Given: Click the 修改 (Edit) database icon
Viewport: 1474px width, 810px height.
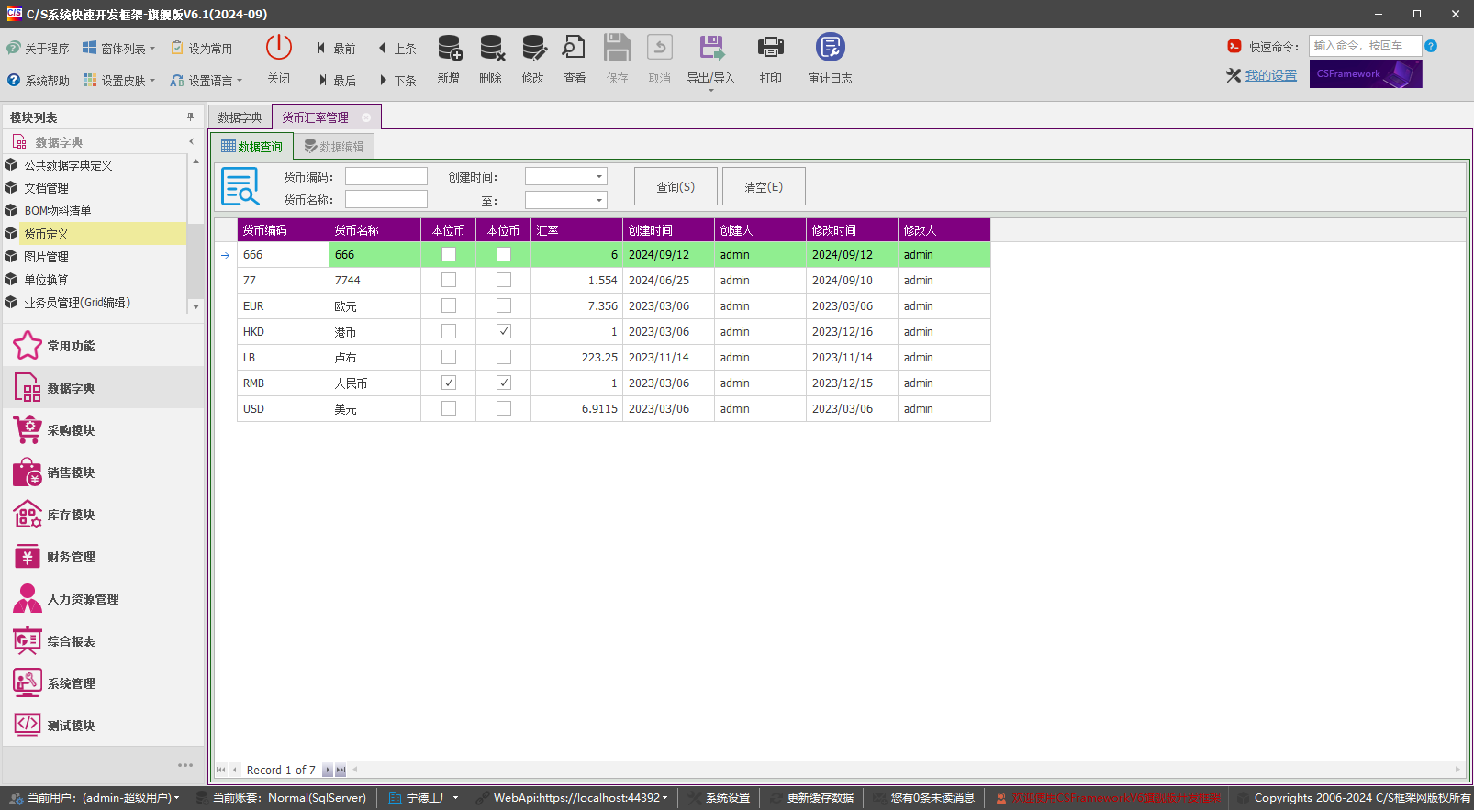Looking at the screenshot, I should pos(533,48).
